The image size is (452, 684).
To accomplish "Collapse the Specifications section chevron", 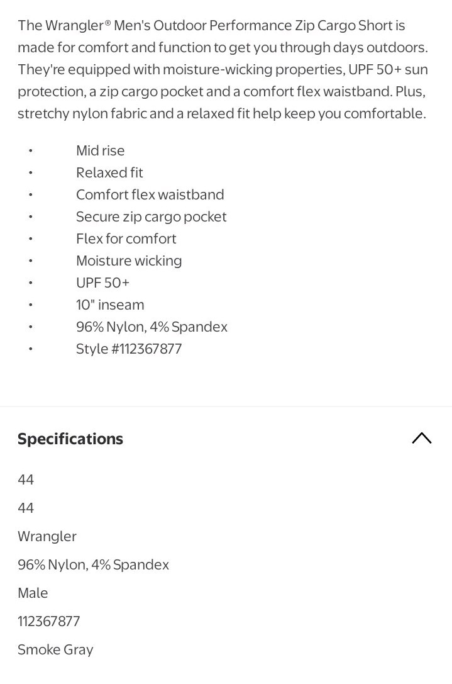I will pos(421,438).
